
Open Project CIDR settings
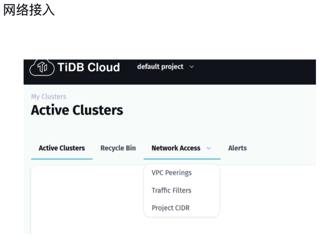click(x=171, y=208)
